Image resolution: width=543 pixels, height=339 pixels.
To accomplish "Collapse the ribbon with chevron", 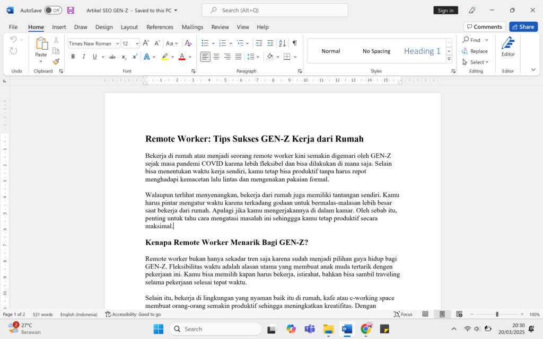I will click(x=533, y=70).
